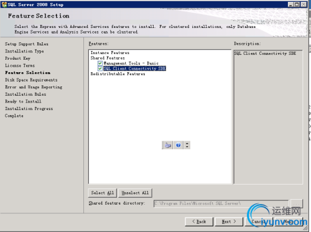The image size is (311, 232).
Task: Click the browse button beside directory field
Action: pyautogui.click(x=297, y=203)
